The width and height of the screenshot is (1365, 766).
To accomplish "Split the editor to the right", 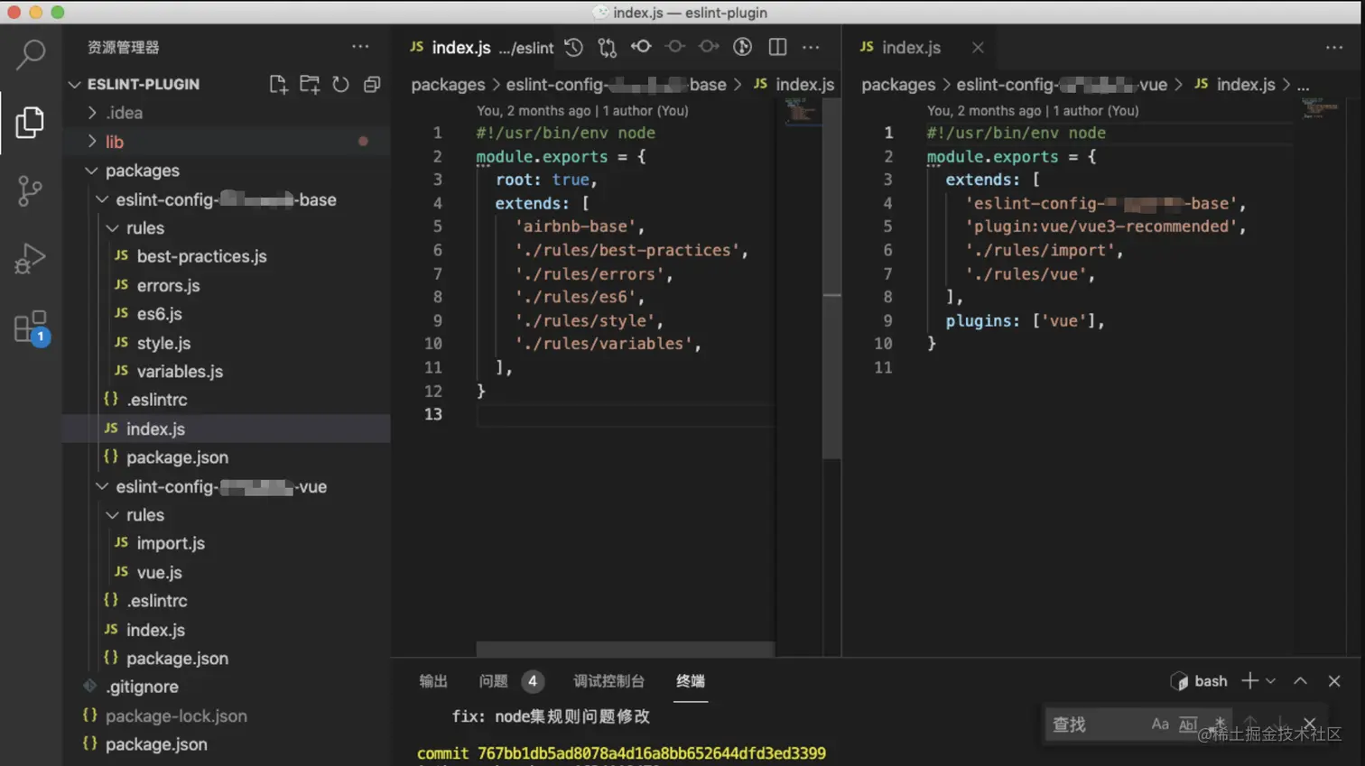I will coord(777,47).
